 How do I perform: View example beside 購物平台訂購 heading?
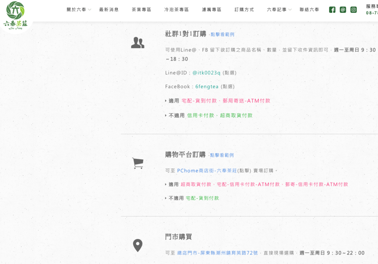221,155
